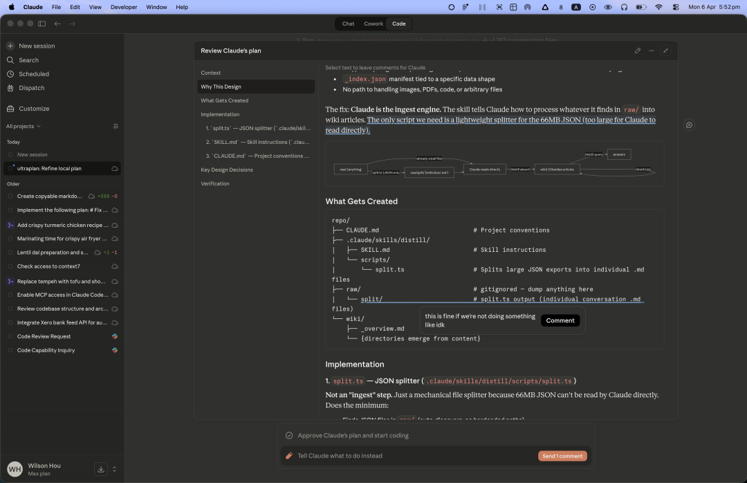
Task: Collapse the plan review panel with arrows icon
Action: point(665,51)
